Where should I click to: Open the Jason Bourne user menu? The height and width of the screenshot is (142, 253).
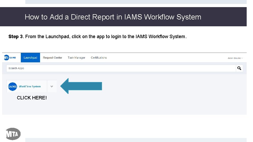tap(235, 58)
